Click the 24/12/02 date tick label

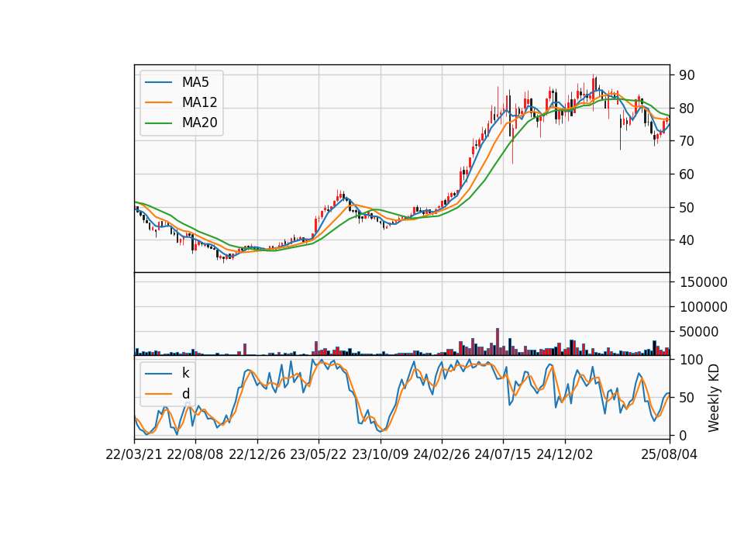tap(565, 454)
